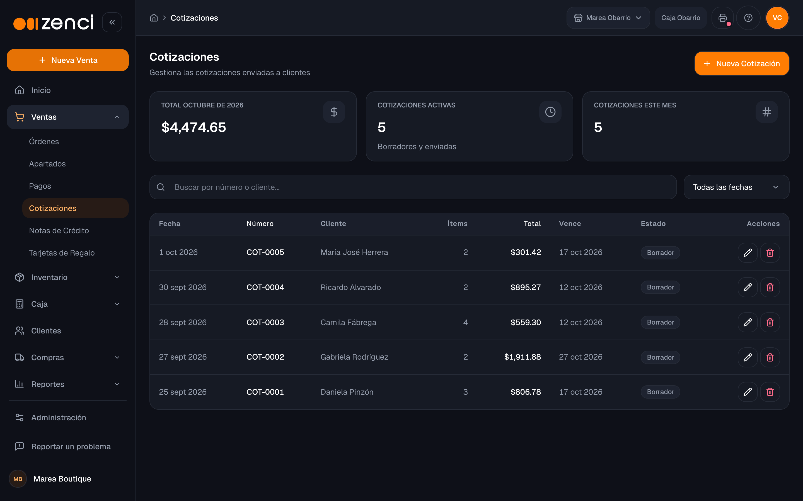This screenshot has width=803, height=501.
Task: Edit quotation COT-0003 with pencil icon
Action: click(748, 322)
